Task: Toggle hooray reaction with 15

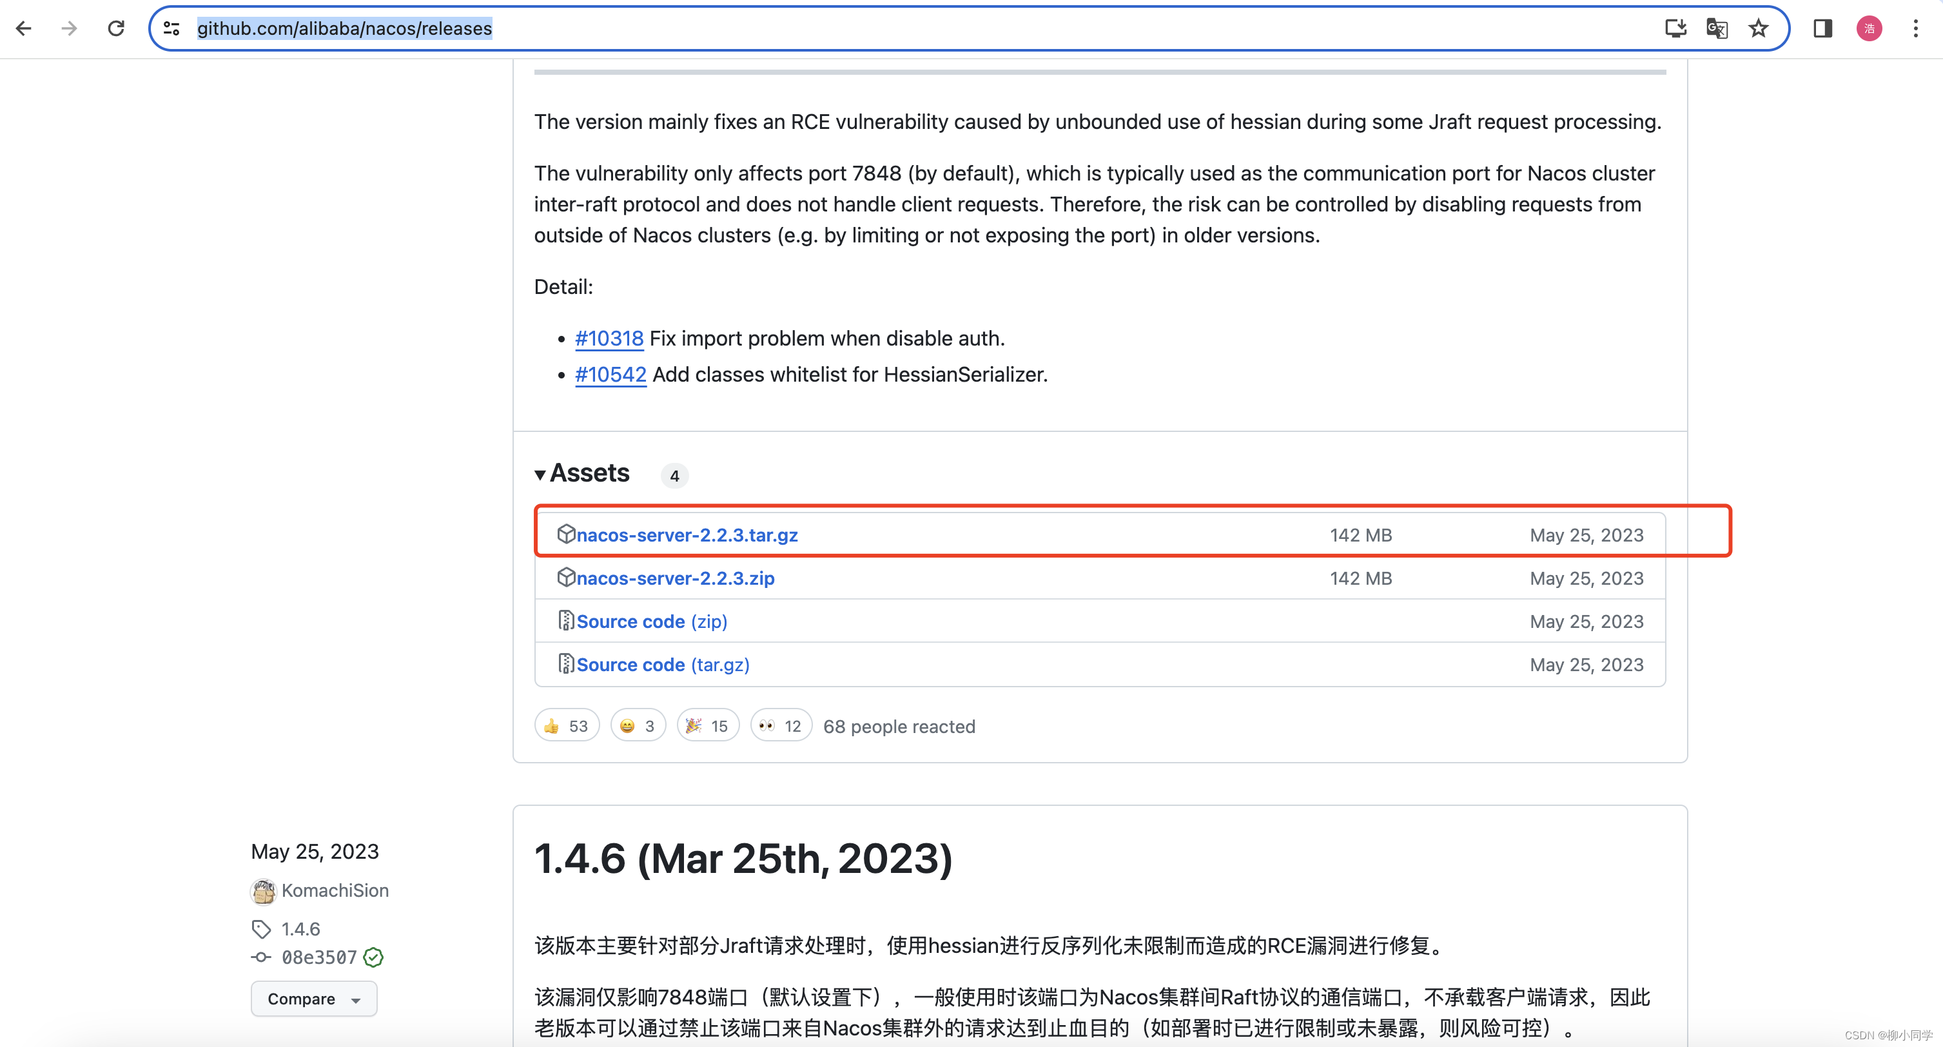Action: 707,726
